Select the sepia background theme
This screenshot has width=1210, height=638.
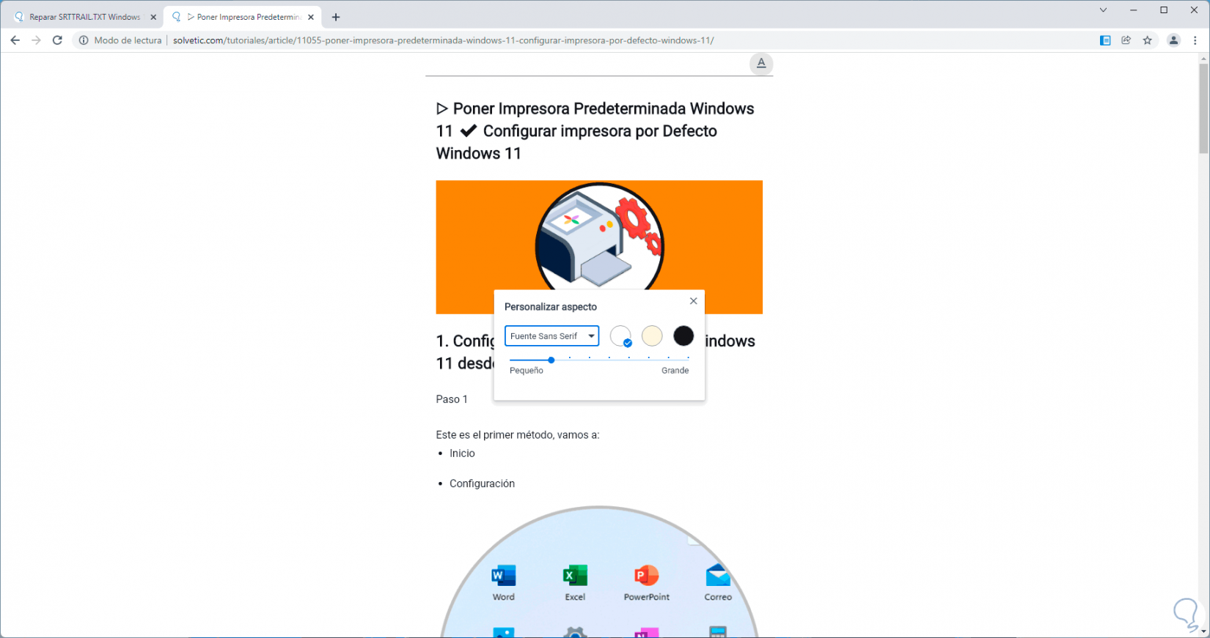[x=652, y=336]
